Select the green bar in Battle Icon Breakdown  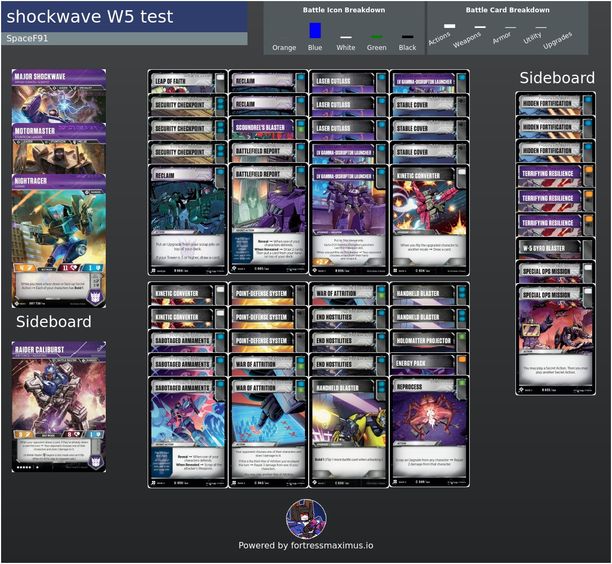click(377, 37)
